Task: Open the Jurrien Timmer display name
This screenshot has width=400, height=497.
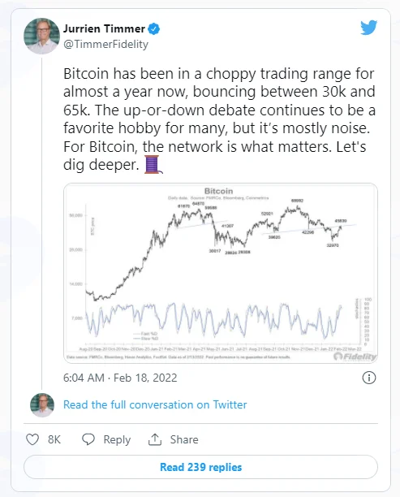Action: coord(104,28)
